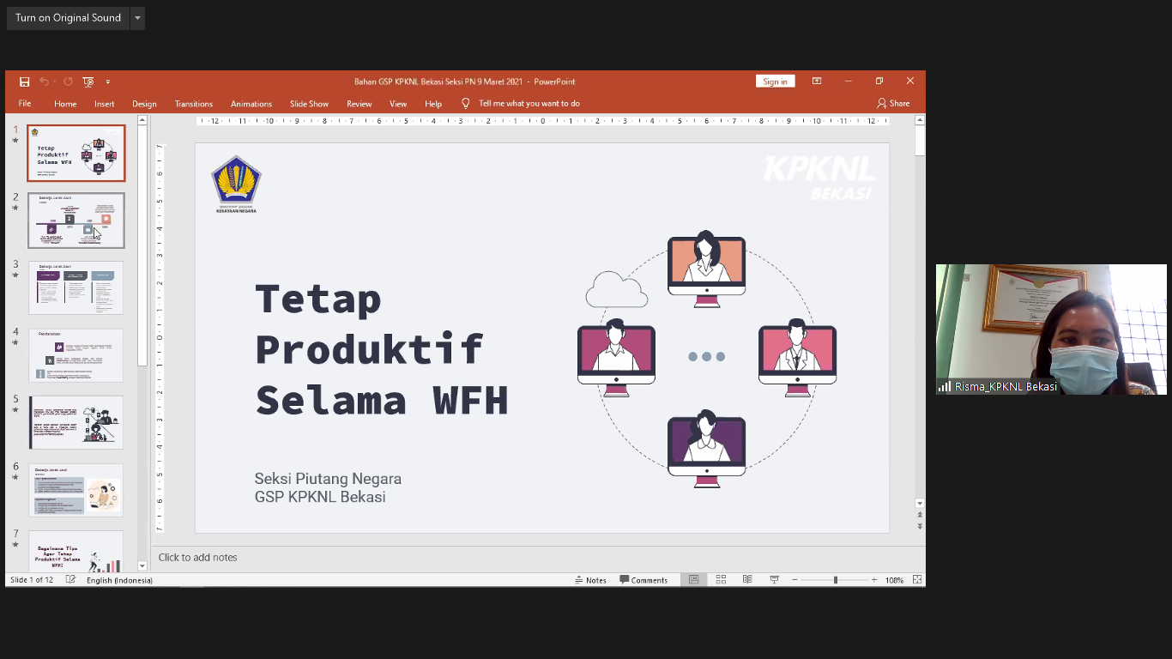Click Click to add notes area
Image resolution: width=1172 pixels, height=659 pixels.
click(197, 557)
